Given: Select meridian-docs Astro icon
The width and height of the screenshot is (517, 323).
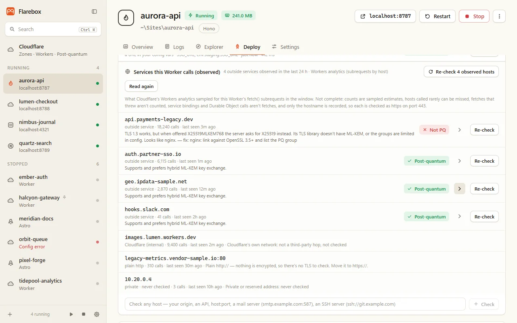Looking at the screenshot, I should pos(11,222).
